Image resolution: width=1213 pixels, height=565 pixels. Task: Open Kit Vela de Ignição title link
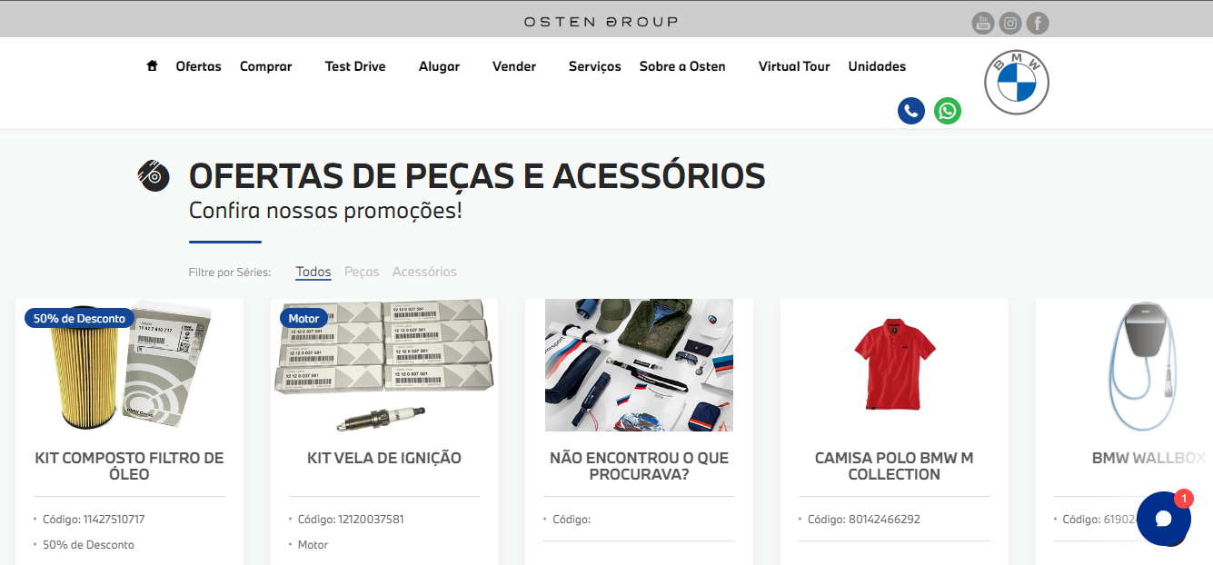coord(384,458)
